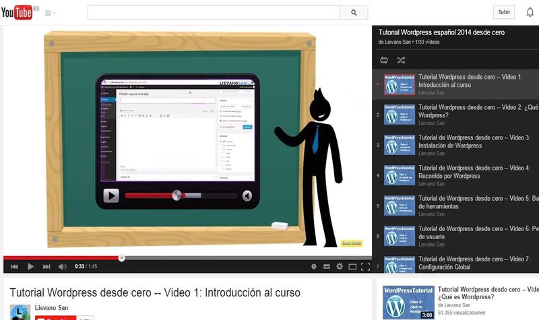Viewport: 539px width, 320px height.
Task: Select the Video 2: ¿Qué es Wordpress? thumbnail in the playlist
Action: tap(400, 115)
